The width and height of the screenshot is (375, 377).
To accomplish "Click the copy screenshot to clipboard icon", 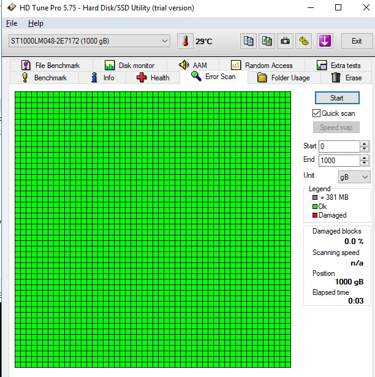I will click(267, 41).
